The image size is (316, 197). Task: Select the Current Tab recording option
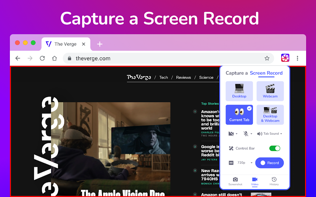click(x=239, y=115)
